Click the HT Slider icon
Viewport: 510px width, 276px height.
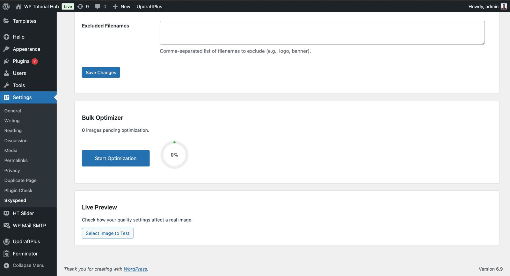click(6, 213)
